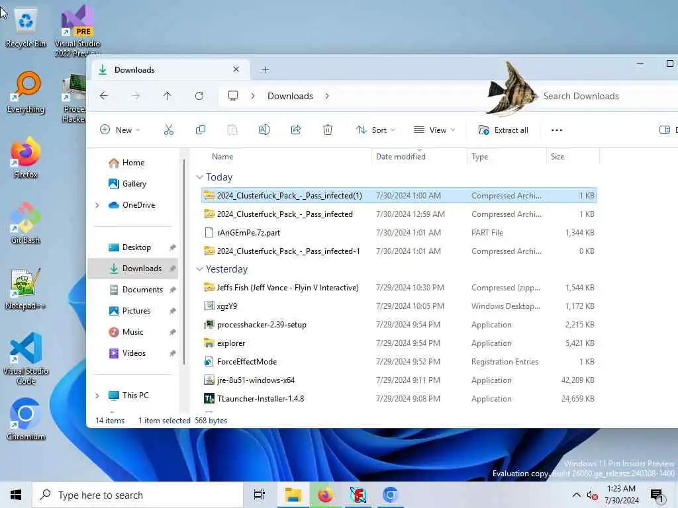Open Visual Studio Code desktop shortcut
Screen dimensions: 678x508
pyautogui.click(x=26, y=359)
